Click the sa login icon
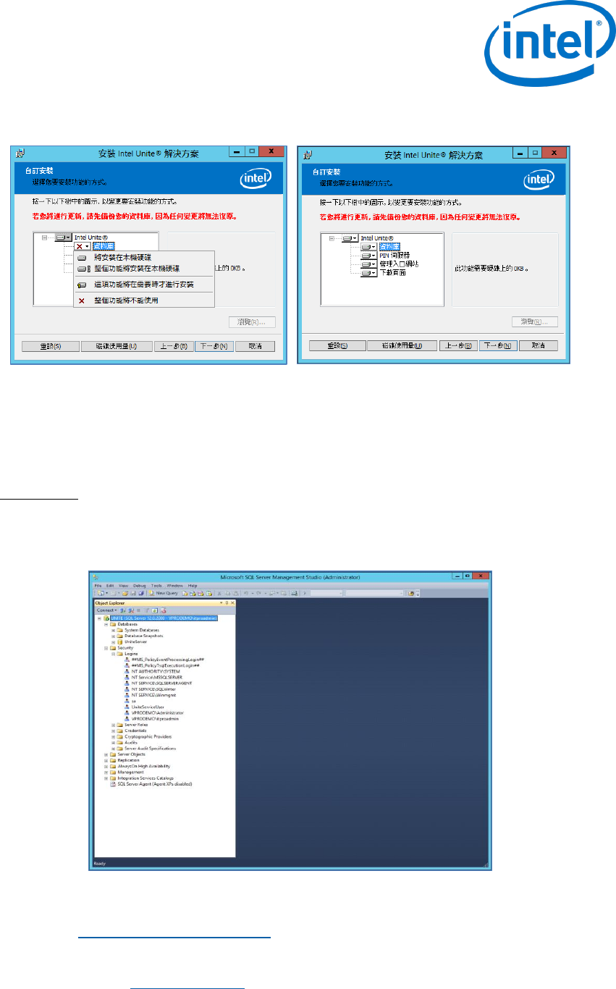This screenshot has height=989, width=616. [x=127, y=701]
